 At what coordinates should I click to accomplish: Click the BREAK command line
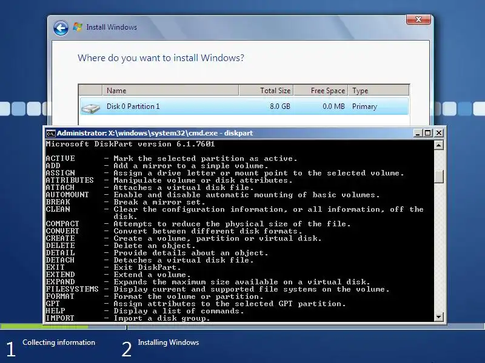125,202
